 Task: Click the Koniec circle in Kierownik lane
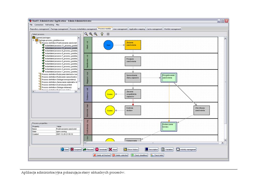[x=110, y=110]
